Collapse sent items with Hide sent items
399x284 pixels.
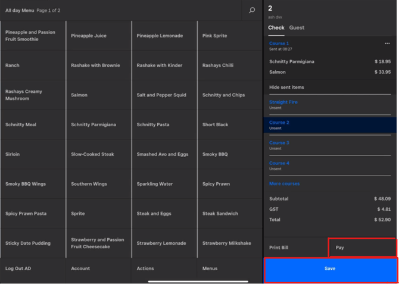286,87
